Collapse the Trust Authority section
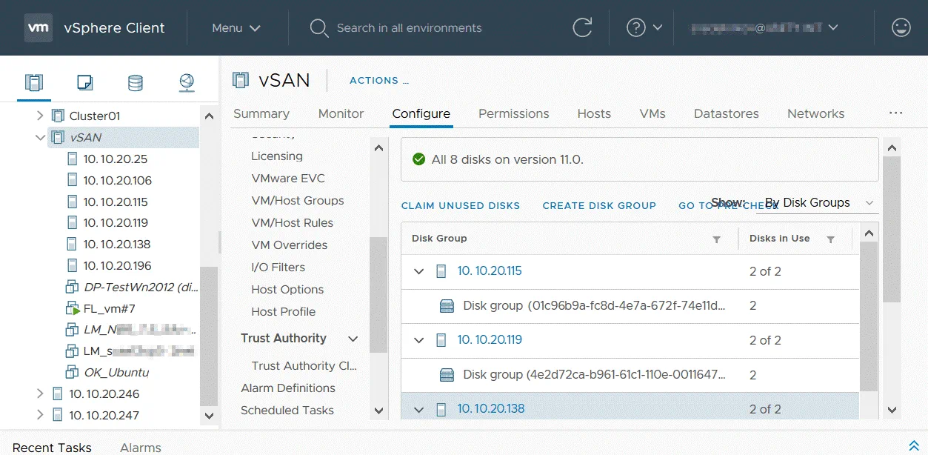The height and width of the screenshot is (455, 928). [x=353, y=339]
